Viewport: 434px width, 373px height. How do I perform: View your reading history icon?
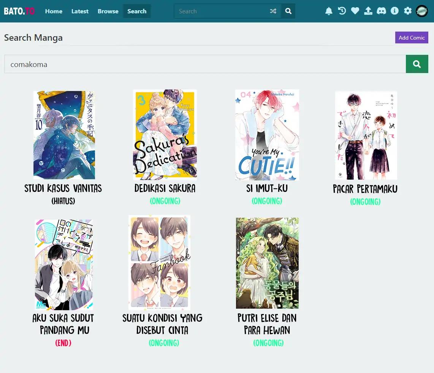click(342, 11)
